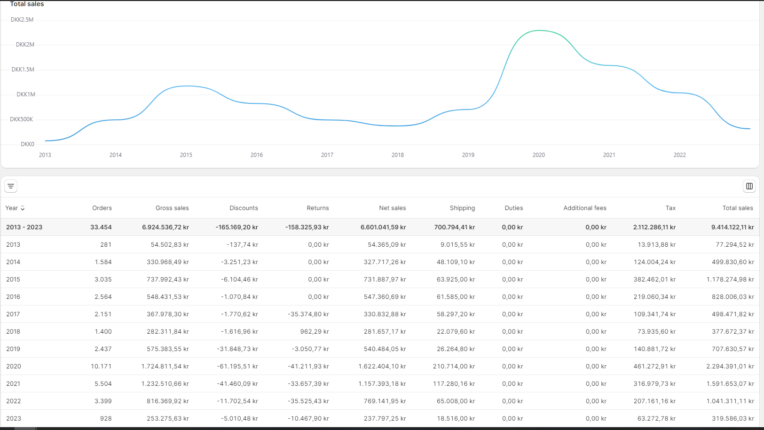764x430 pixels.
Task: Click the Total sales column header
Action: (x=737, y=208)
